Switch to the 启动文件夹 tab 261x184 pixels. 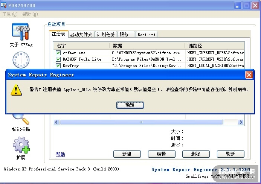[81, 35]
